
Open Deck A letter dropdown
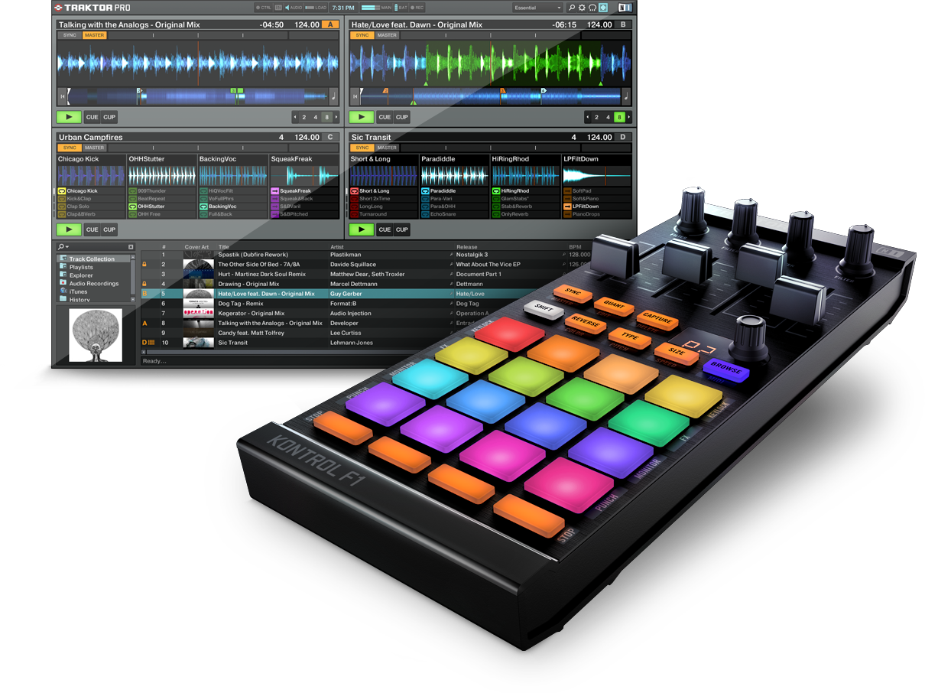click(x=330, y=24)
